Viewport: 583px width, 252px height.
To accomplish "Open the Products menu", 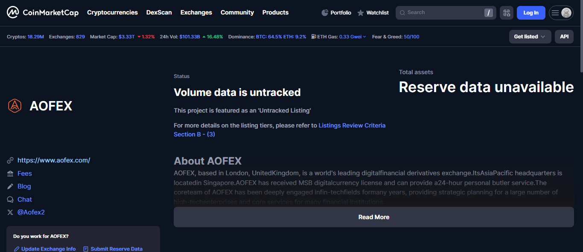I will pos(275,12).
